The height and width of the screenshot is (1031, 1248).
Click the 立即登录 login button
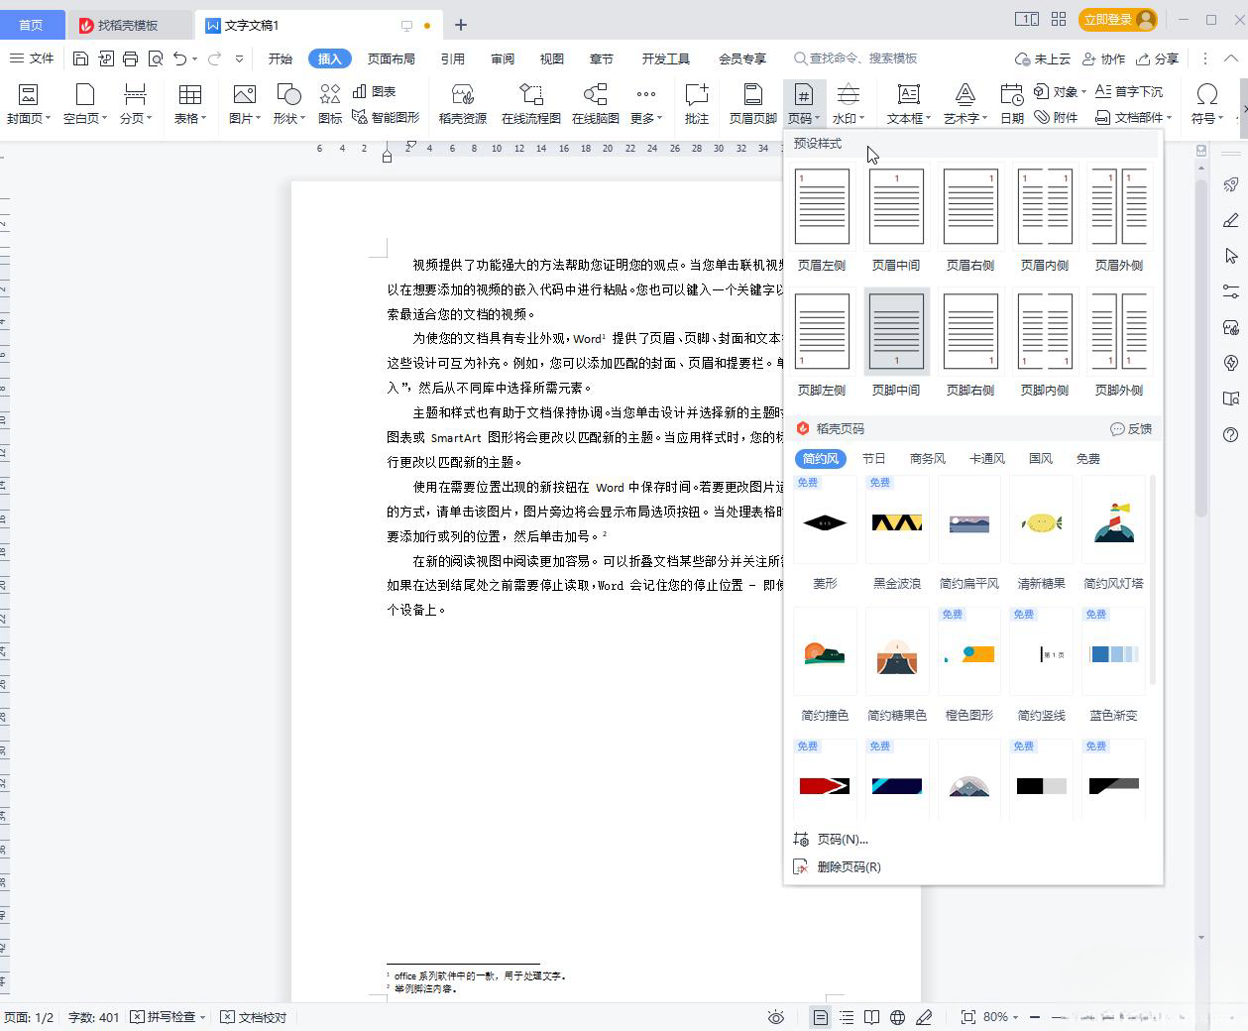click(x=1119, y=20)
